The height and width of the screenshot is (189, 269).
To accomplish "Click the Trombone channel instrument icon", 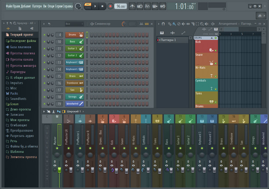I will pos(81,83).
